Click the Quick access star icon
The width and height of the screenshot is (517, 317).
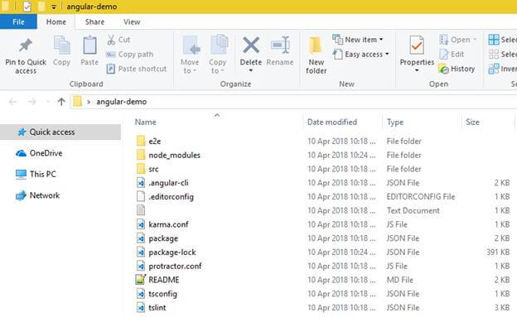pos(22,132)
